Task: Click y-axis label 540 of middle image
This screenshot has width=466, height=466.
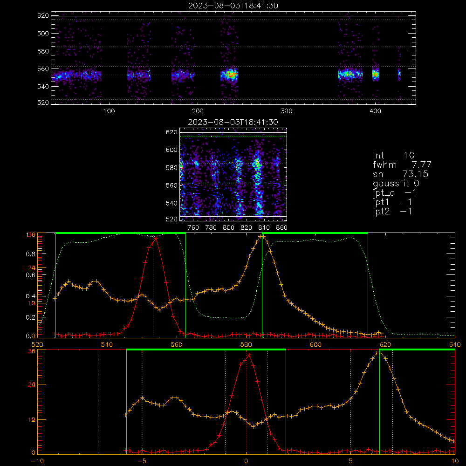Action: [172, 203]
